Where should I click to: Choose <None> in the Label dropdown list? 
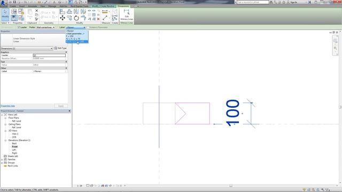pyautogui.click(x=77, y=31)
